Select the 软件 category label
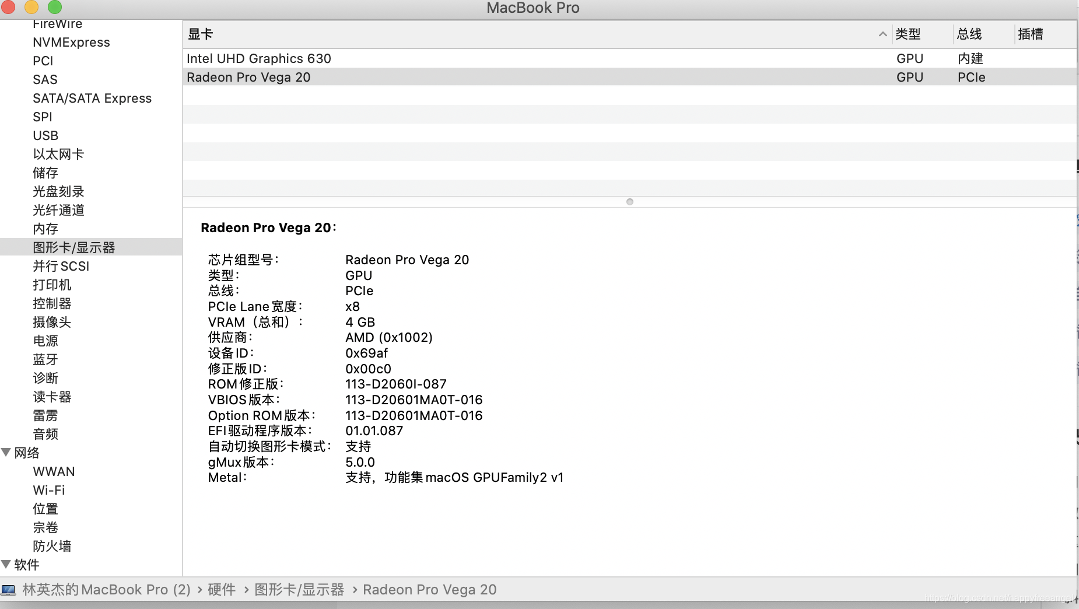Viewport: 1079px width, 609px height. [27, 565]
